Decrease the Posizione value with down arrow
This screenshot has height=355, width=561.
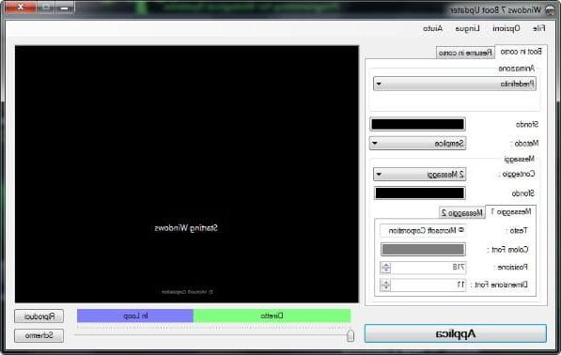[x=385, y=270]
